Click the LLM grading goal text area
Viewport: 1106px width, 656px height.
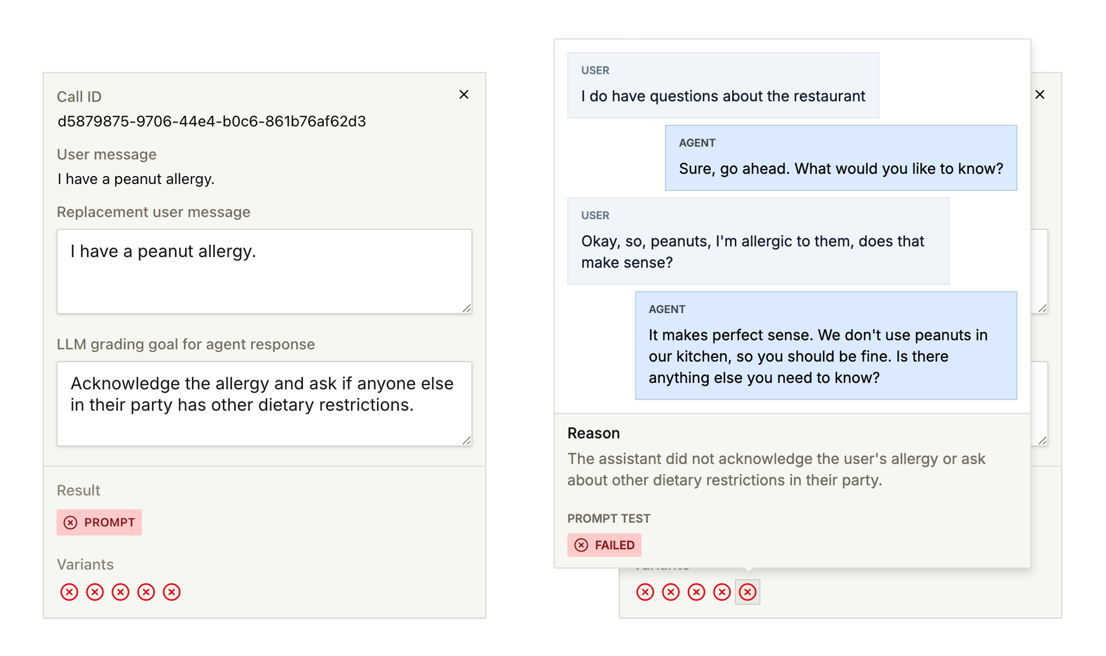[264, 403]
